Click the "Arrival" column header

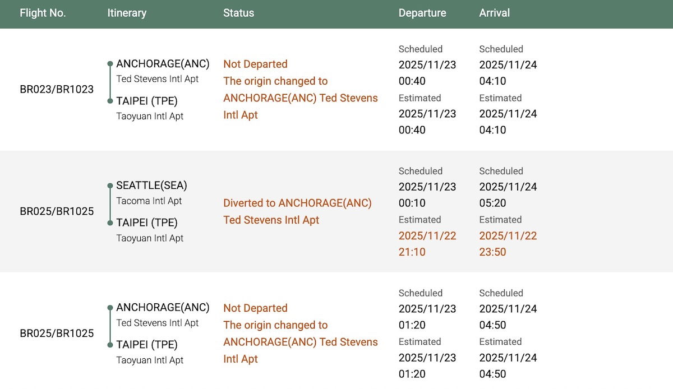(x=495, y=13)
